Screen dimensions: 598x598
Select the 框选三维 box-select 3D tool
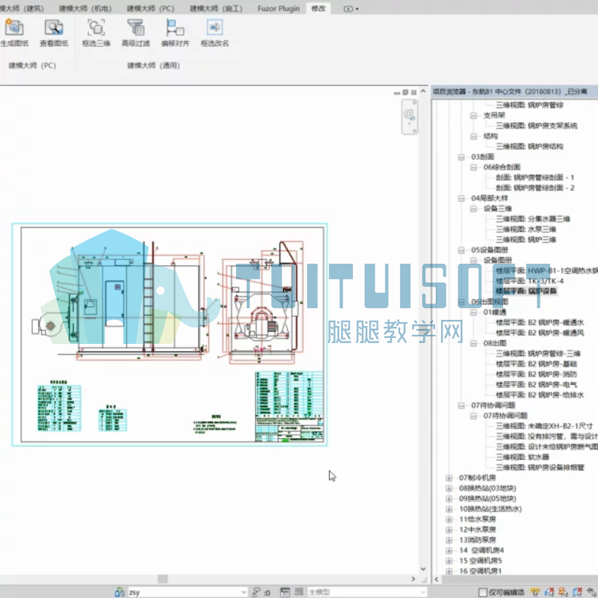pos(96,28)
